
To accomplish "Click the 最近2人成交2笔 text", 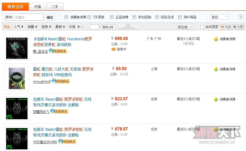I will click(188, 39).
